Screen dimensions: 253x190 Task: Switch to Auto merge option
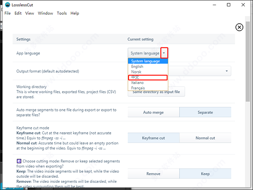153,112
